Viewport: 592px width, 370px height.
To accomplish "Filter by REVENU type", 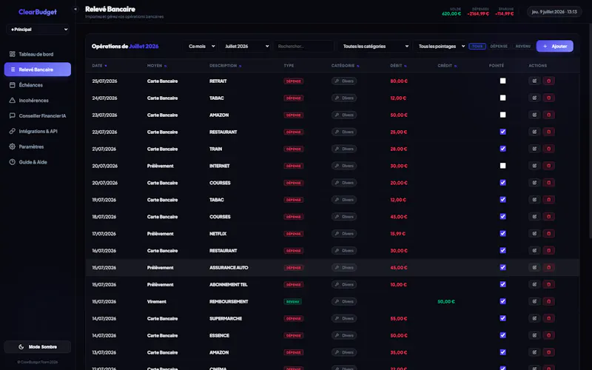I will [523, 46].
